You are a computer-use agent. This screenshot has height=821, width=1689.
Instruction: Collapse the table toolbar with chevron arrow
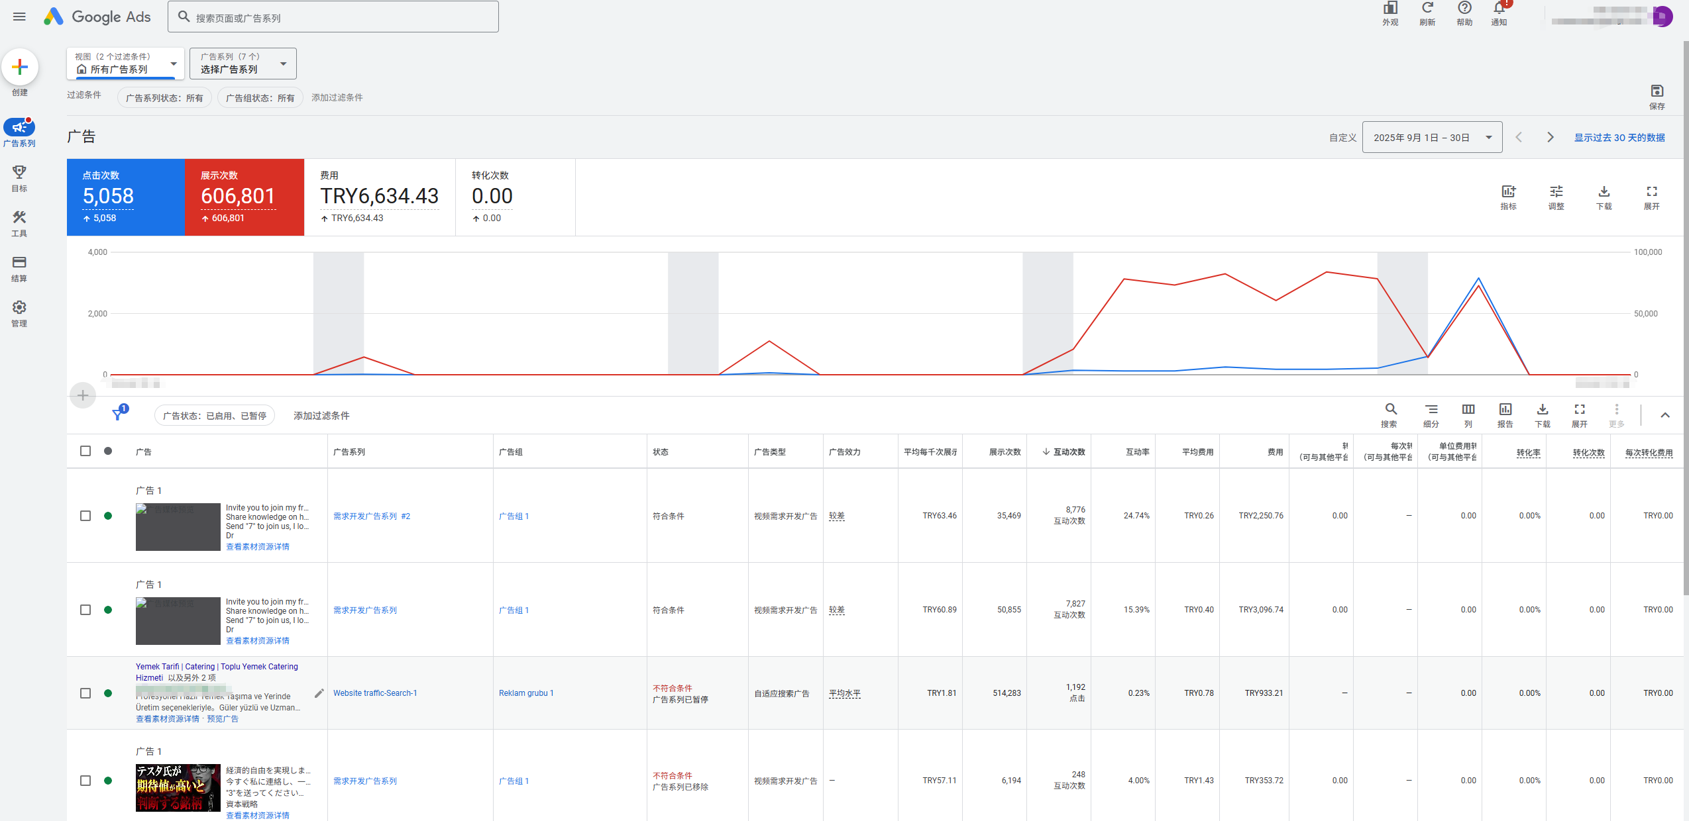point(1664,415)
